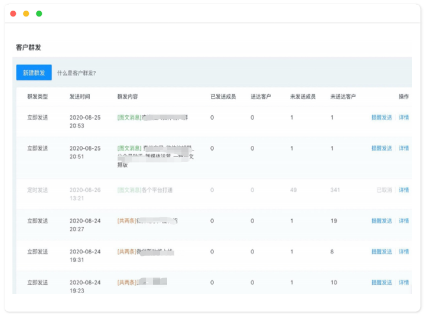Open 详情 for the 2020-08-25 20:53 row
The image size is (426, 316).
coord(404,118)
